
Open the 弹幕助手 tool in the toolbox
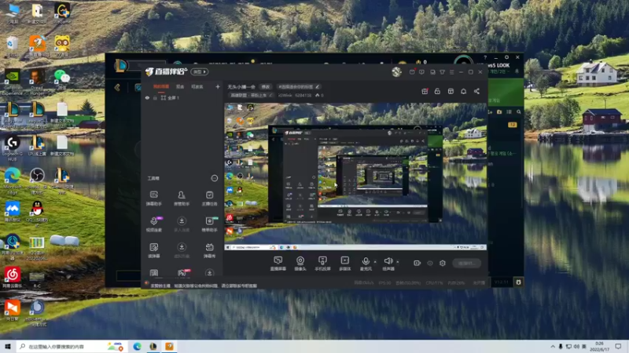click(x=153, y=198)
